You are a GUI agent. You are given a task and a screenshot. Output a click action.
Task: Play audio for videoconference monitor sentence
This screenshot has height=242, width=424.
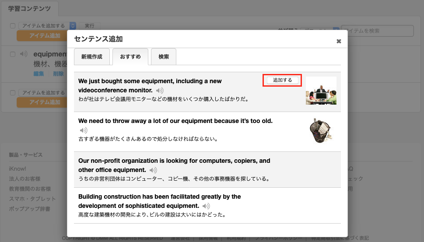coord(160,90)
